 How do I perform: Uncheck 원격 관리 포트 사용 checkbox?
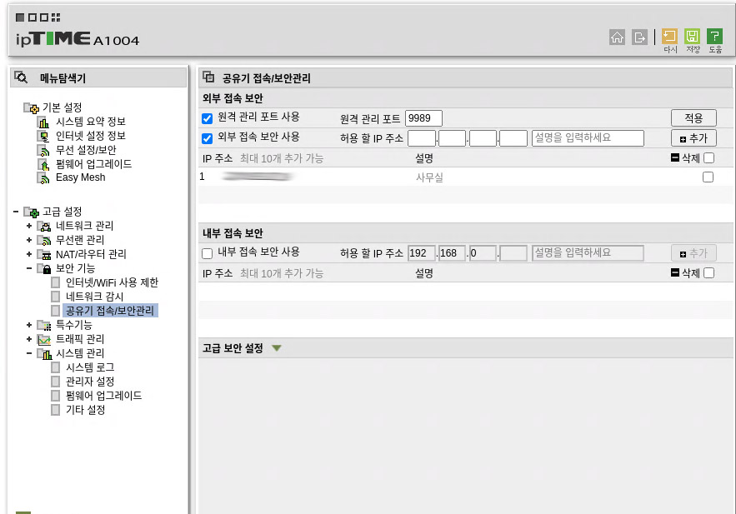(207, 118)
